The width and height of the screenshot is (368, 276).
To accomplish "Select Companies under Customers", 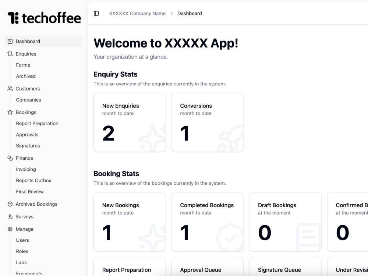I will [x=28, y=100].
